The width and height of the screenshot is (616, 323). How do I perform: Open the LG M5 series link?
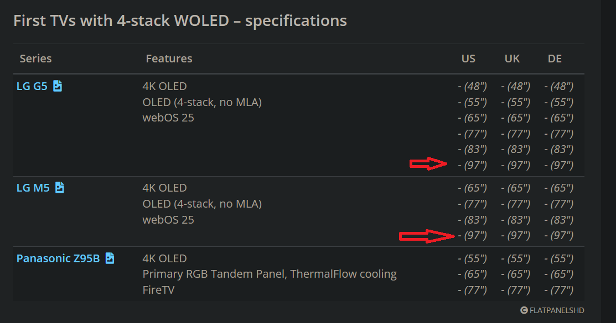click(33, 188)
